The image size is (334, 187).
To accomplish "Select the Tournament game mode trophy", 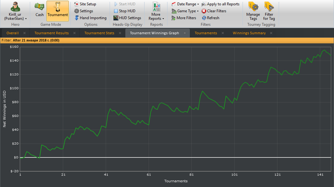I will pyautogui.click(x=58, y=10).
